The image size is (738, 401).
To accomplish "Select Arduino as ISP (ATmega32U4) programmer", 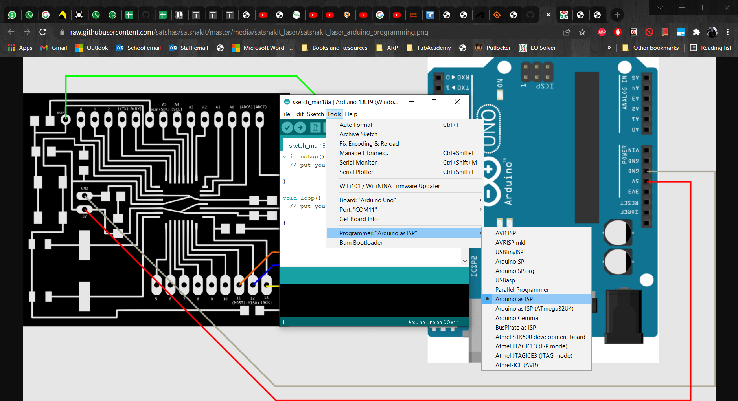I will (536, 308).
